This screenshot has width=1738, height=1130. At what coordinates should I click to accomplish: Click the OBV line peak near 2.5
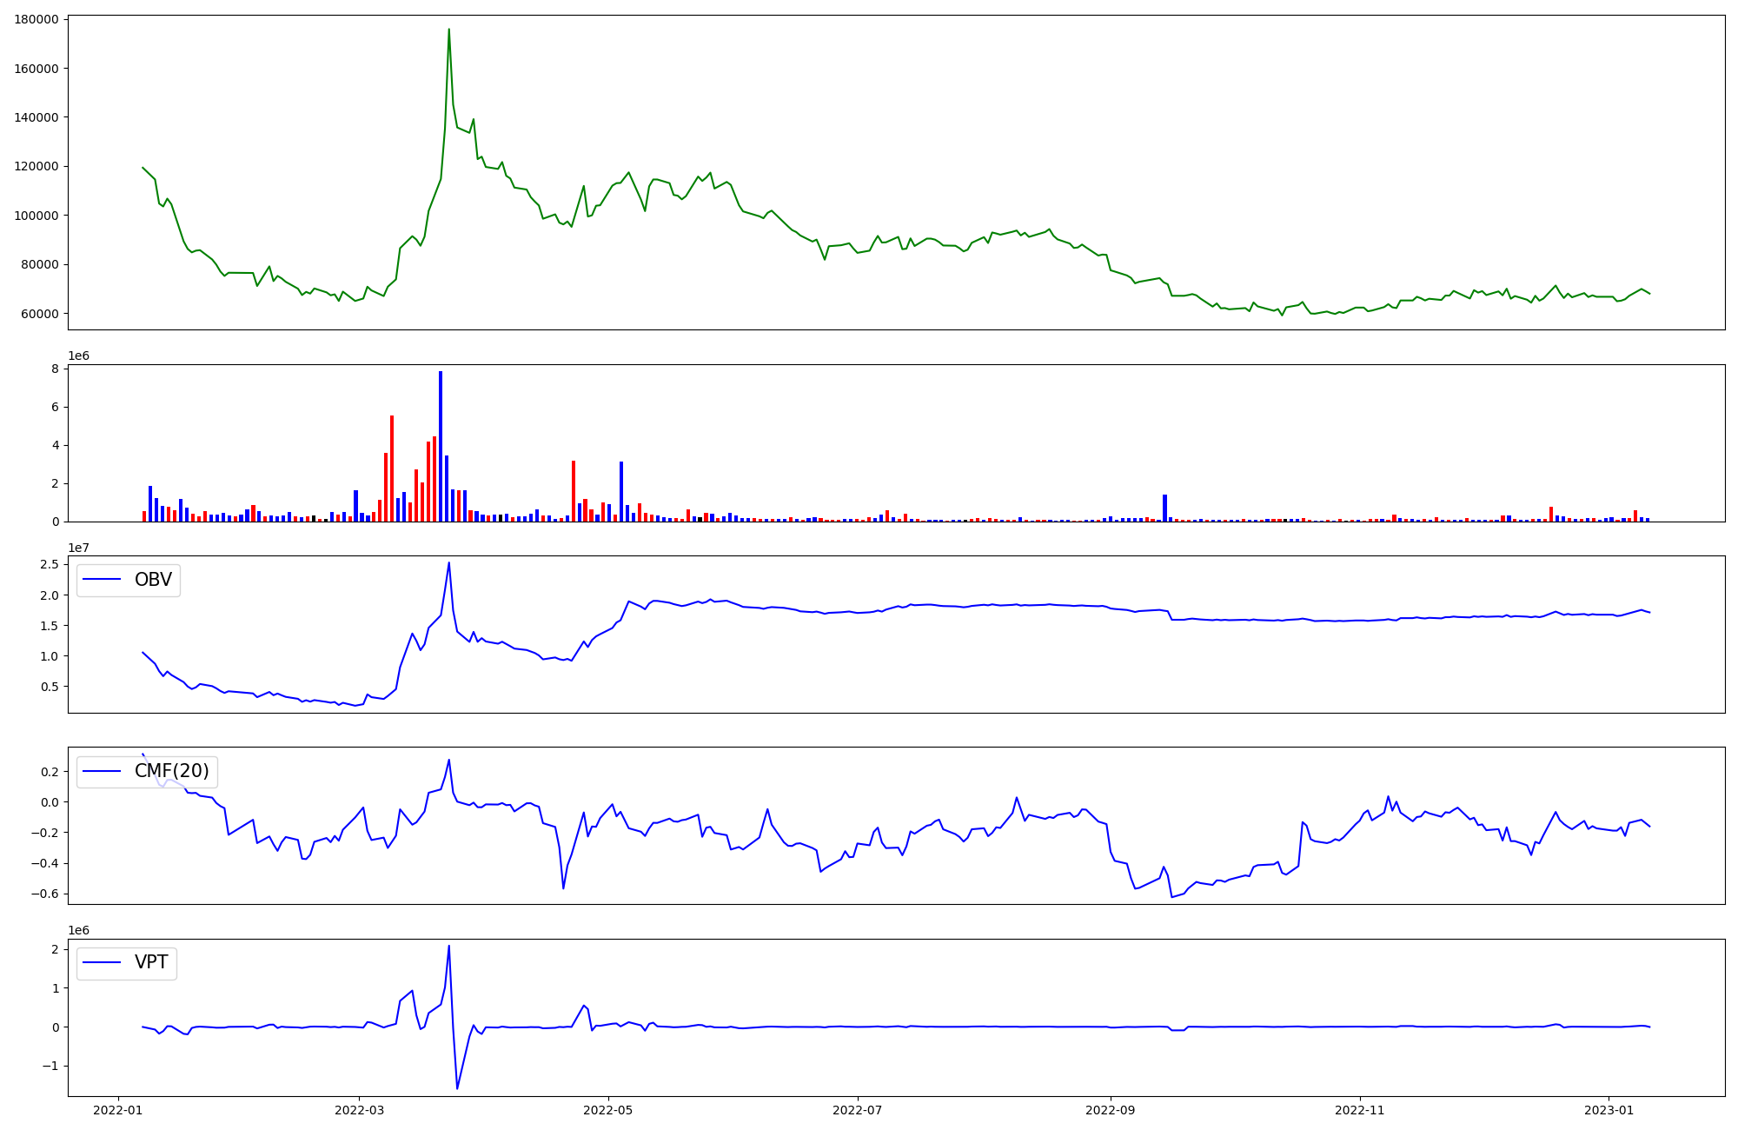pos(448,563)
